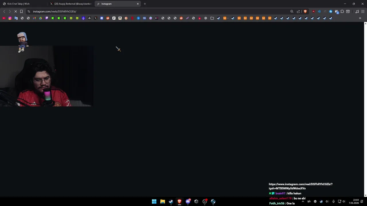
Task: Open File Explorer from the taskbar
Action: tap(163, 201)
